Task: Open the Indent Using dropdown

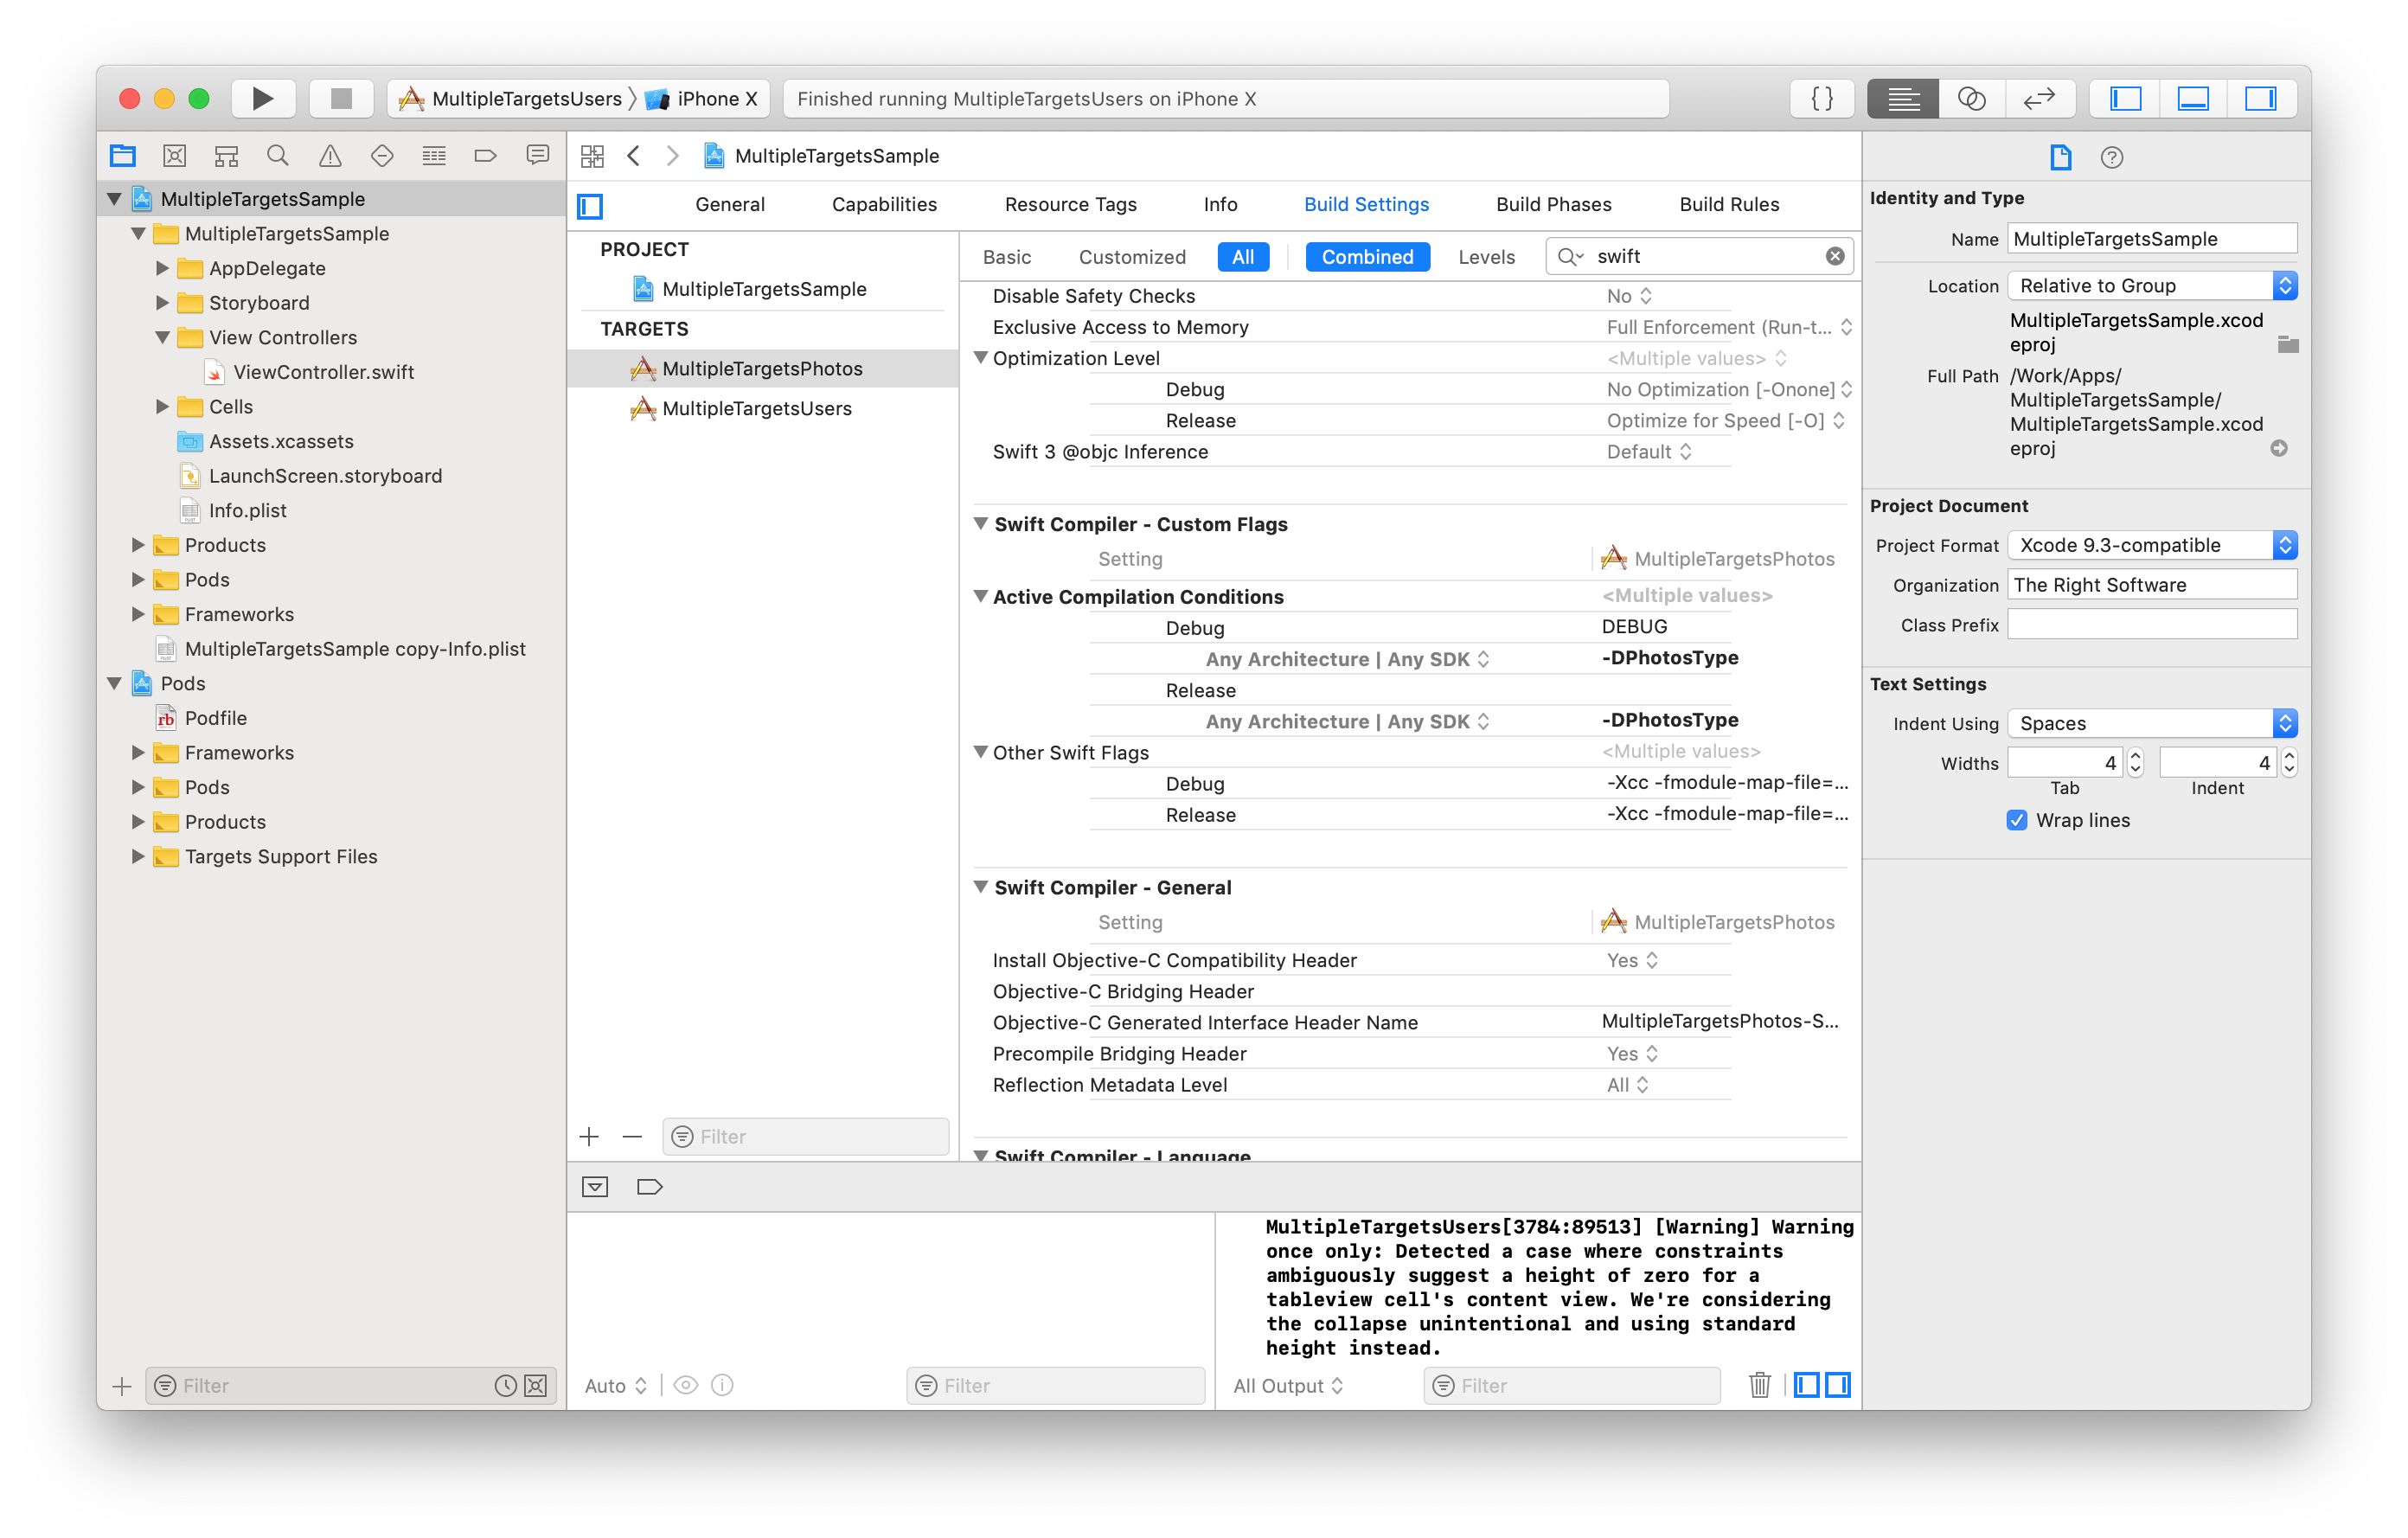Action: click(2152, 723)
